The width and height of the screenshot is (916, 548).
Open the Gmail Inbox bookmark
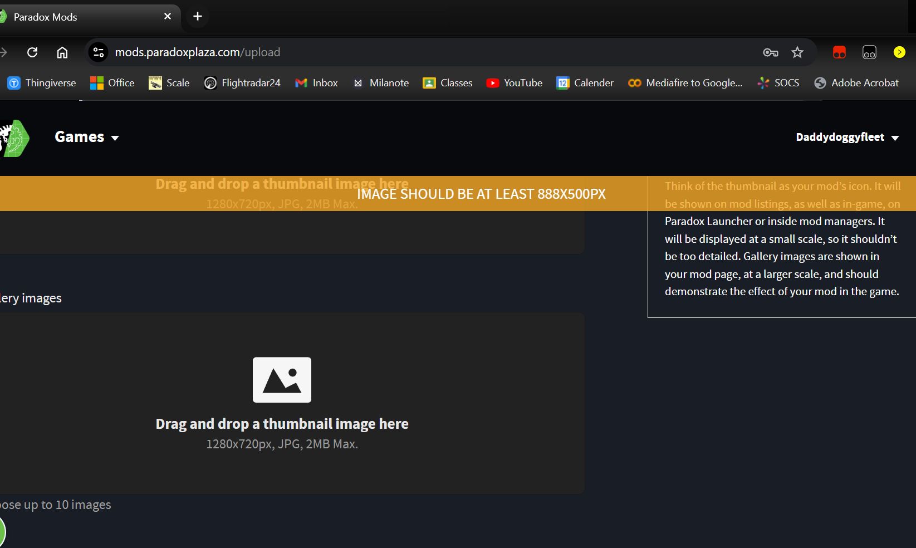point(316,83)
